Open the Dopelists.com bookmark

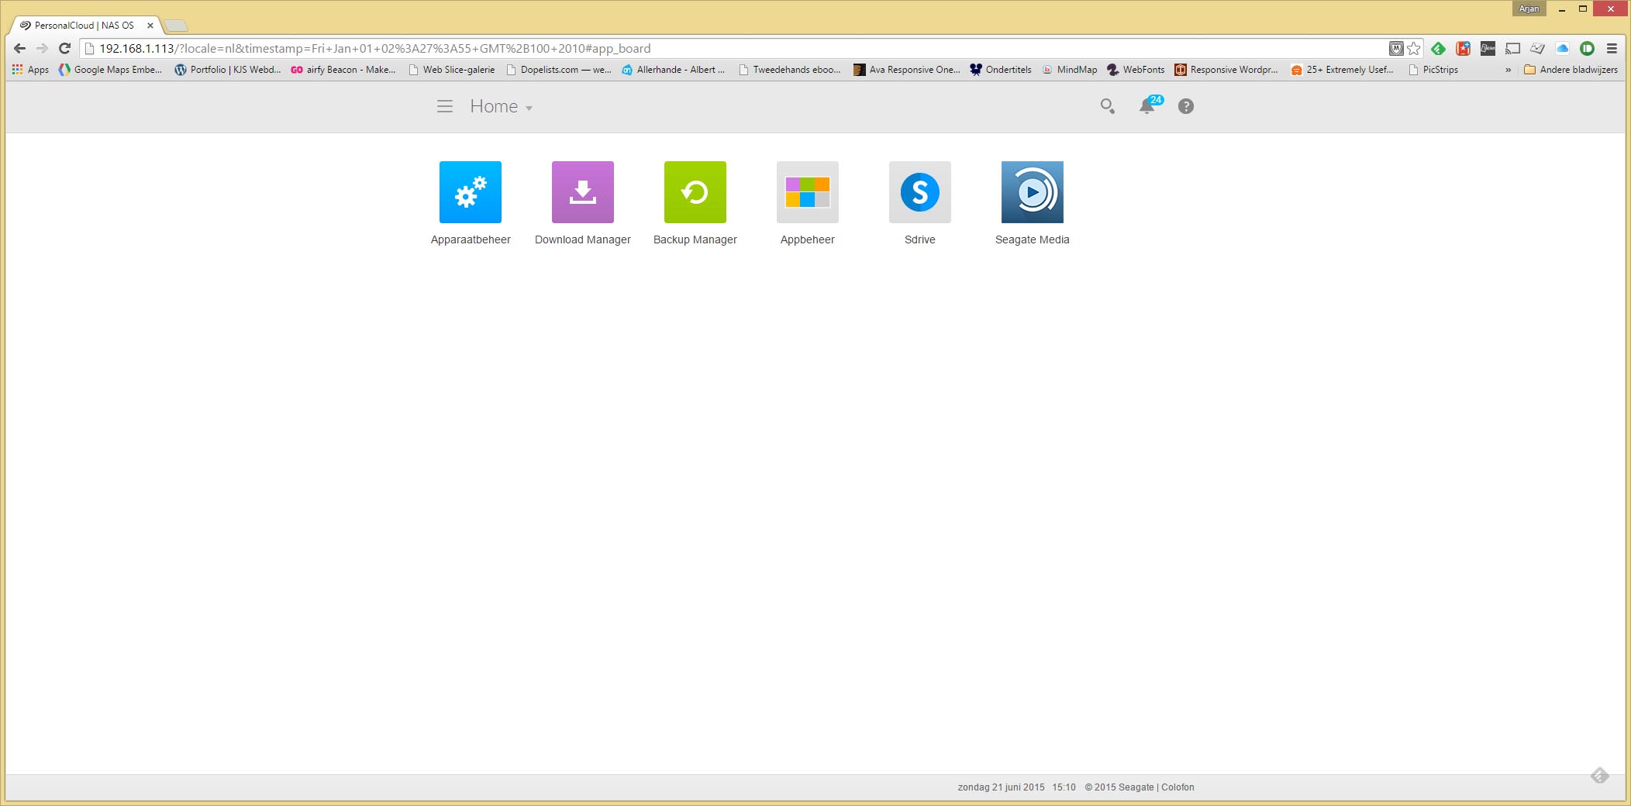tap(558, 70)
